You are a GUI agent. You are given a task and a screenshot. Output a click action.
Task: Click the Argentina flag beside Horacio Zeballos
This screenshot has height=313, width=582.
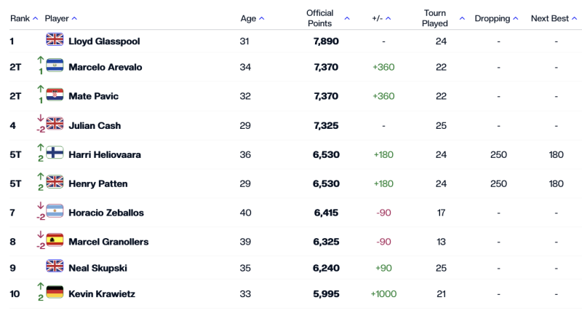point(55,212)
